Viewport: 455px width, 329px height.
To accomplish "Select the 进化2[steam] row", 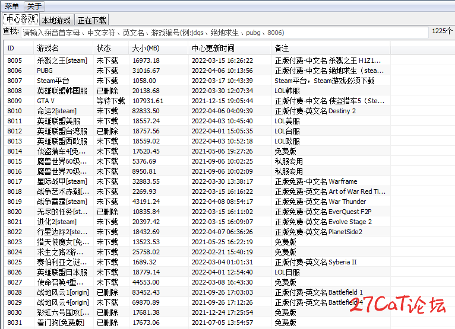I will click(x=197, y=222).
